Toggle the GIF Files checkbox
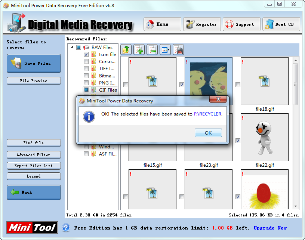305x240 pixels. pyautogui.click(x=86, y=90)
